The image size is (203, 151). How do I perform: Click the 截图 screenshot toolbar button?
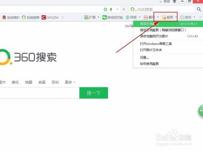click(167, 17)
